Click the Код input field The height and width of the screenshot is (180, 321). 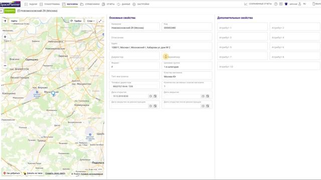pyautogui.click(x=187, y=26)
